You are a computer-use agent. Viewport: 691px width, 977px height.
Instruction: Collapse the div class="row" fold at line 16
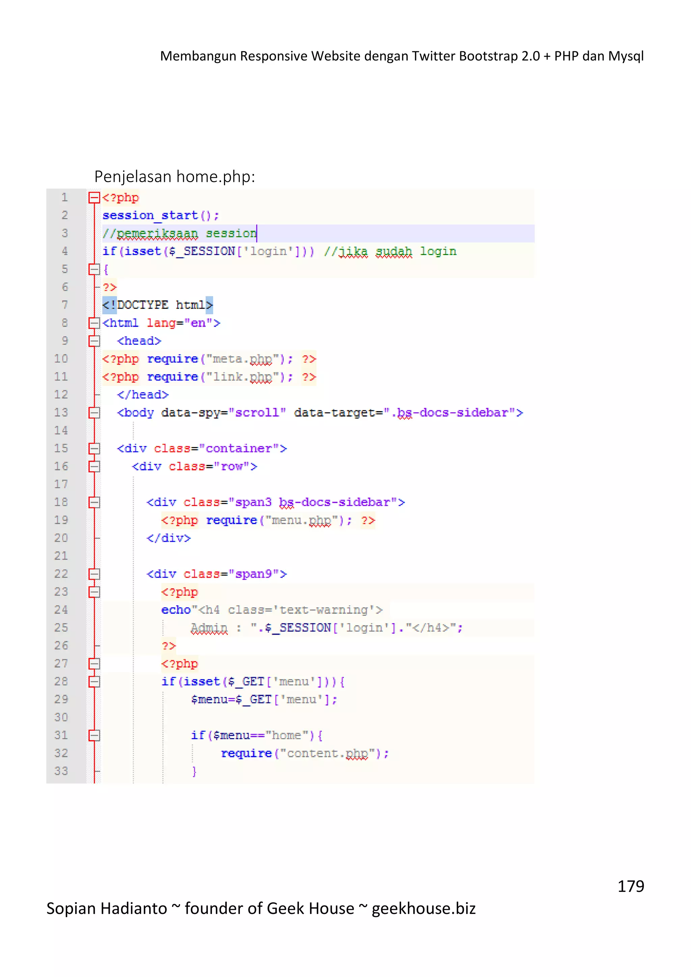[x=94, y=466]
